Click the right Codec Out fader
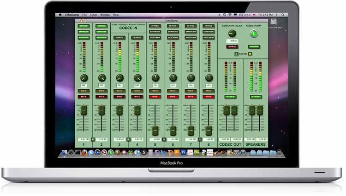The image size is (346, 196). pyautogui.click(x=234, y=110)
